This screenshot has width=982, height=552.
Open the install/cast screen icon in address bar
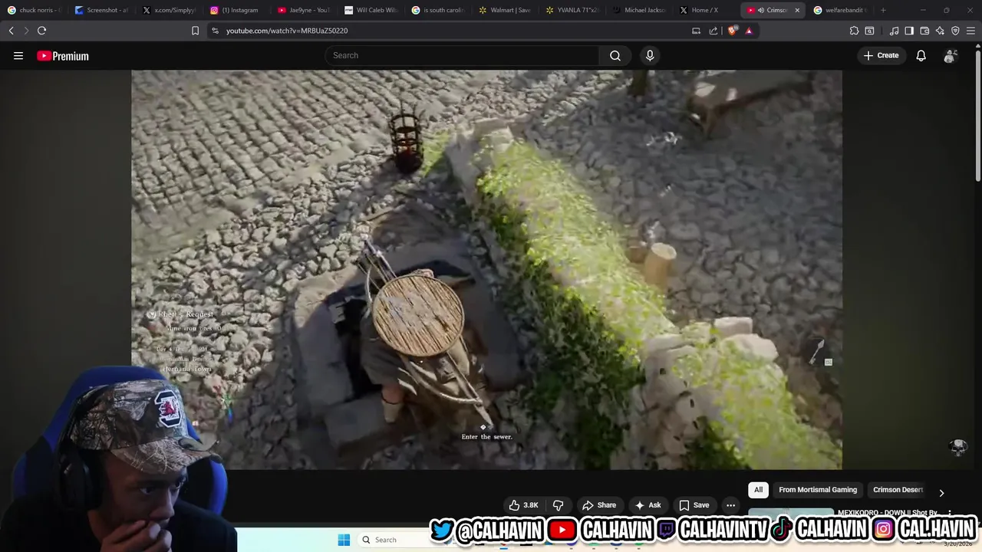pyautogui.click(x=696, y=31)
